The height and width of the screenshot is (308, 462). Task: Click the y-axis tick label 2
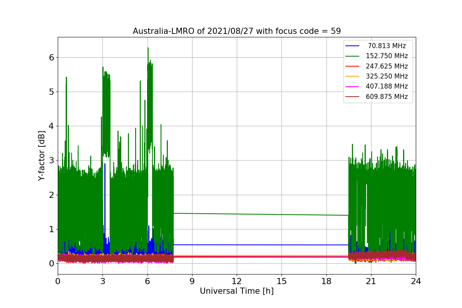(x=51, y=195)
